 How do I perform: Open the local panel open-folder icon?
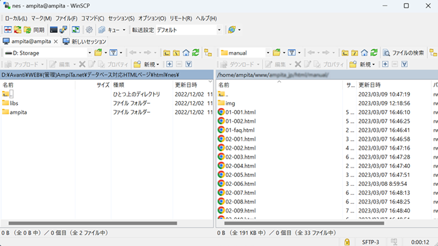[98, 53]
